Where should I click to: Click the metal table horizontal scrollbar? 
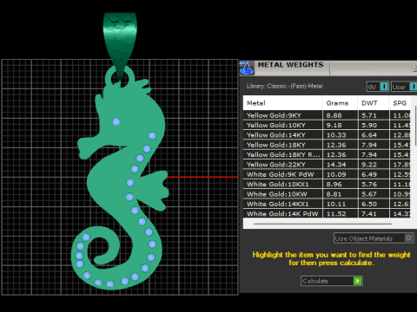[322, 224]
